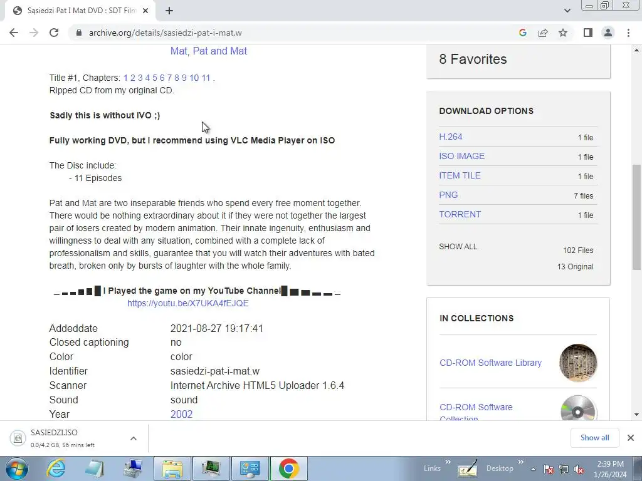Jump to chapter 1 link

125,78
